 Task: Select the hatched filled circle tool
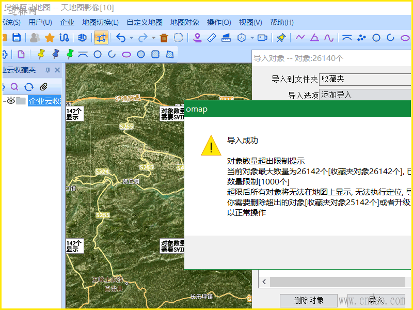141,54
